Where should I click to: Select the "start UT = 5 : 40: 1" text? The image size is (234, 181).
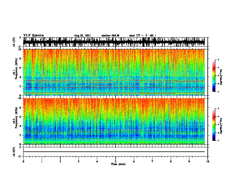(143, 35)
